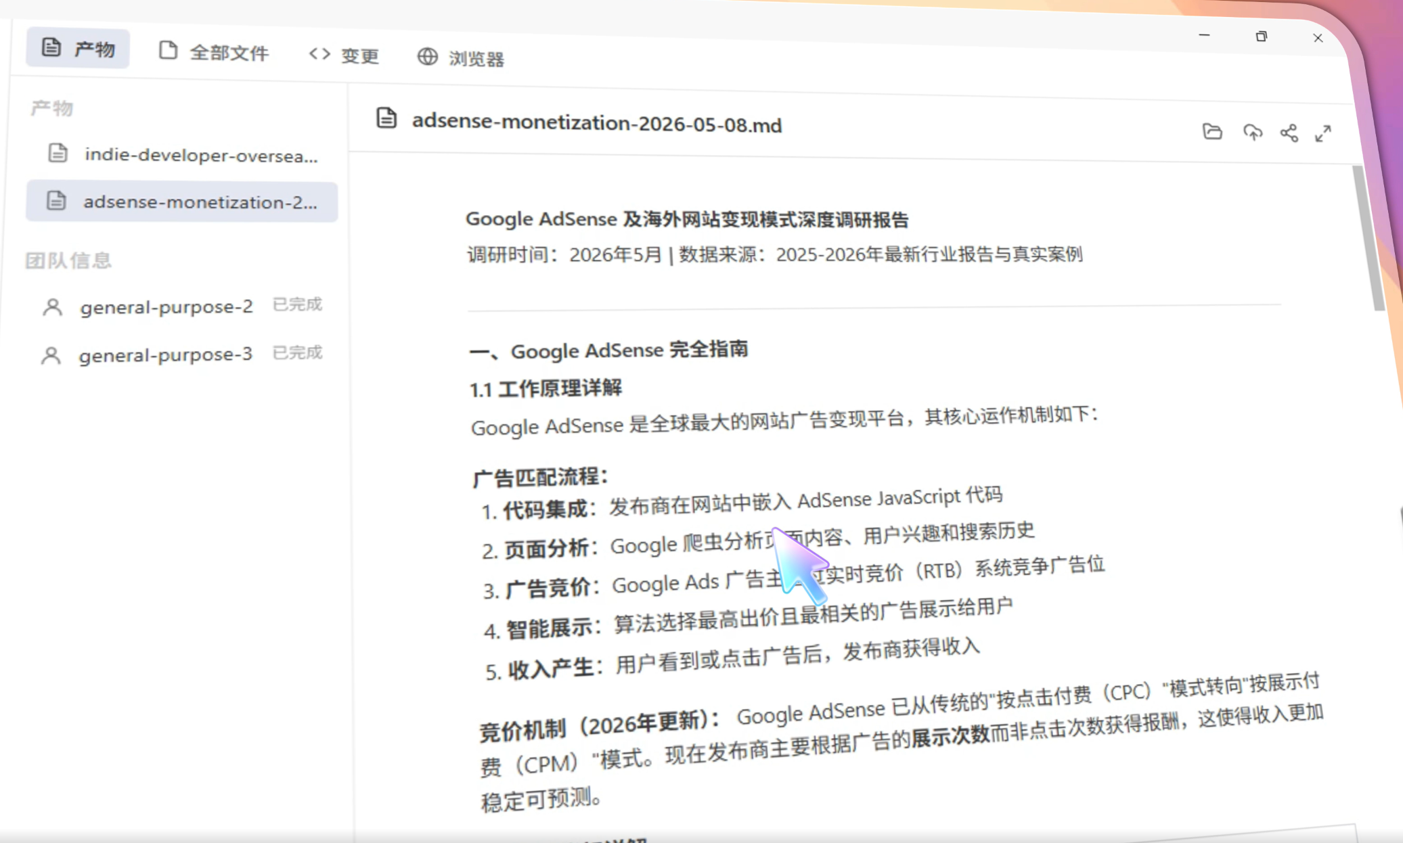Select adsense-monetization-2... in the sidebar list
This screenshot has width=1403, height=843.
pos(181,202)
